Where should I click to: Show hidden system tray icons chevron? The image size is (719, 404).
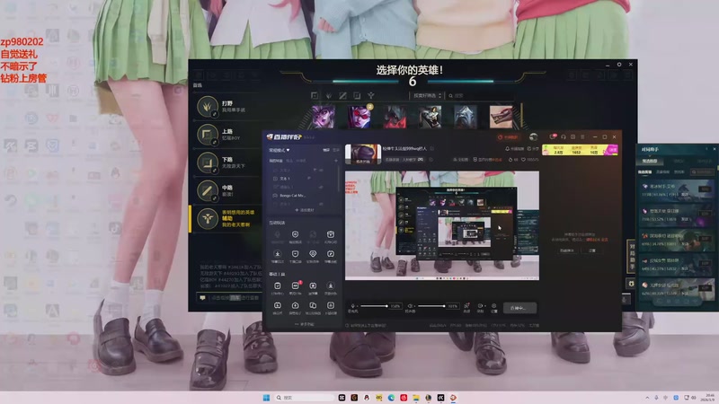[x=647, y=398]
